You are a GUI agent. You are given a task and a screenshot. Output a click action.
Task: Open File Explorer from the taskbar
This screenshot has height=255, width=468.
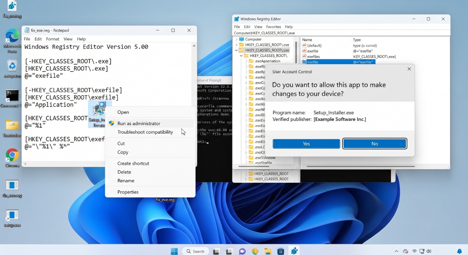tap(268, 251)
